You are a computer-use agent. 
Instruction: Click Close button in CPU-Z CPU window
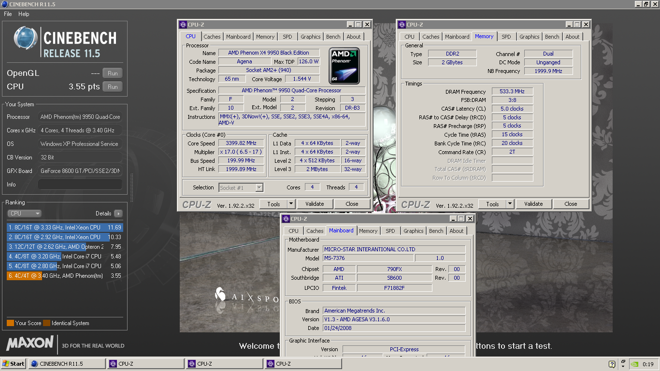pos(352,204)
